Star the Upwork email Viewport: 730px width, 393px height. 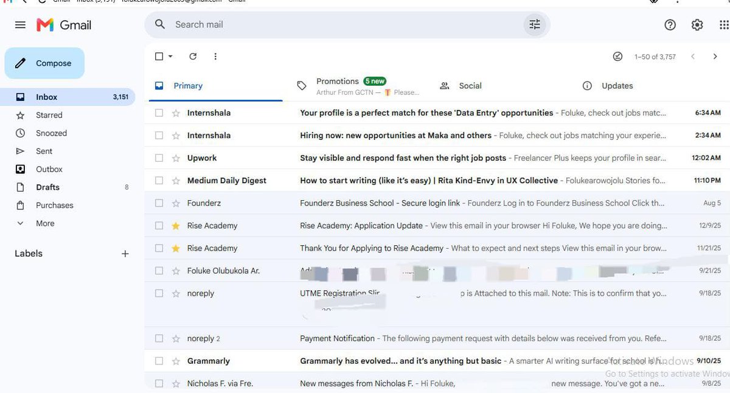tap(176, 158)
